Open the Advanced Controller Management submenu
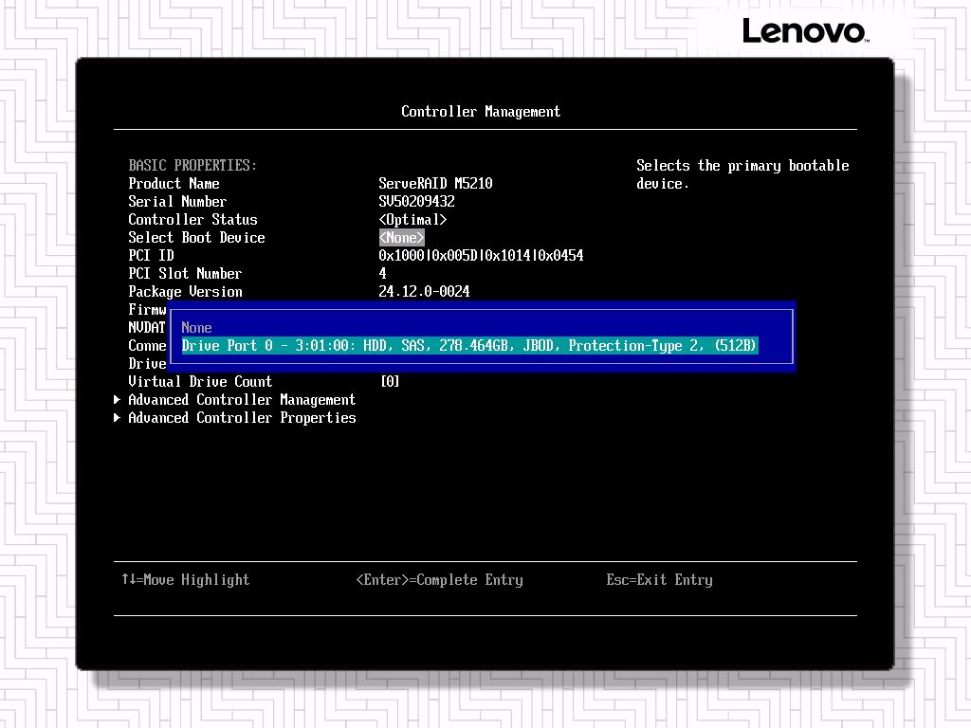This screenshot has width=971, height=728. click(242, 400)
